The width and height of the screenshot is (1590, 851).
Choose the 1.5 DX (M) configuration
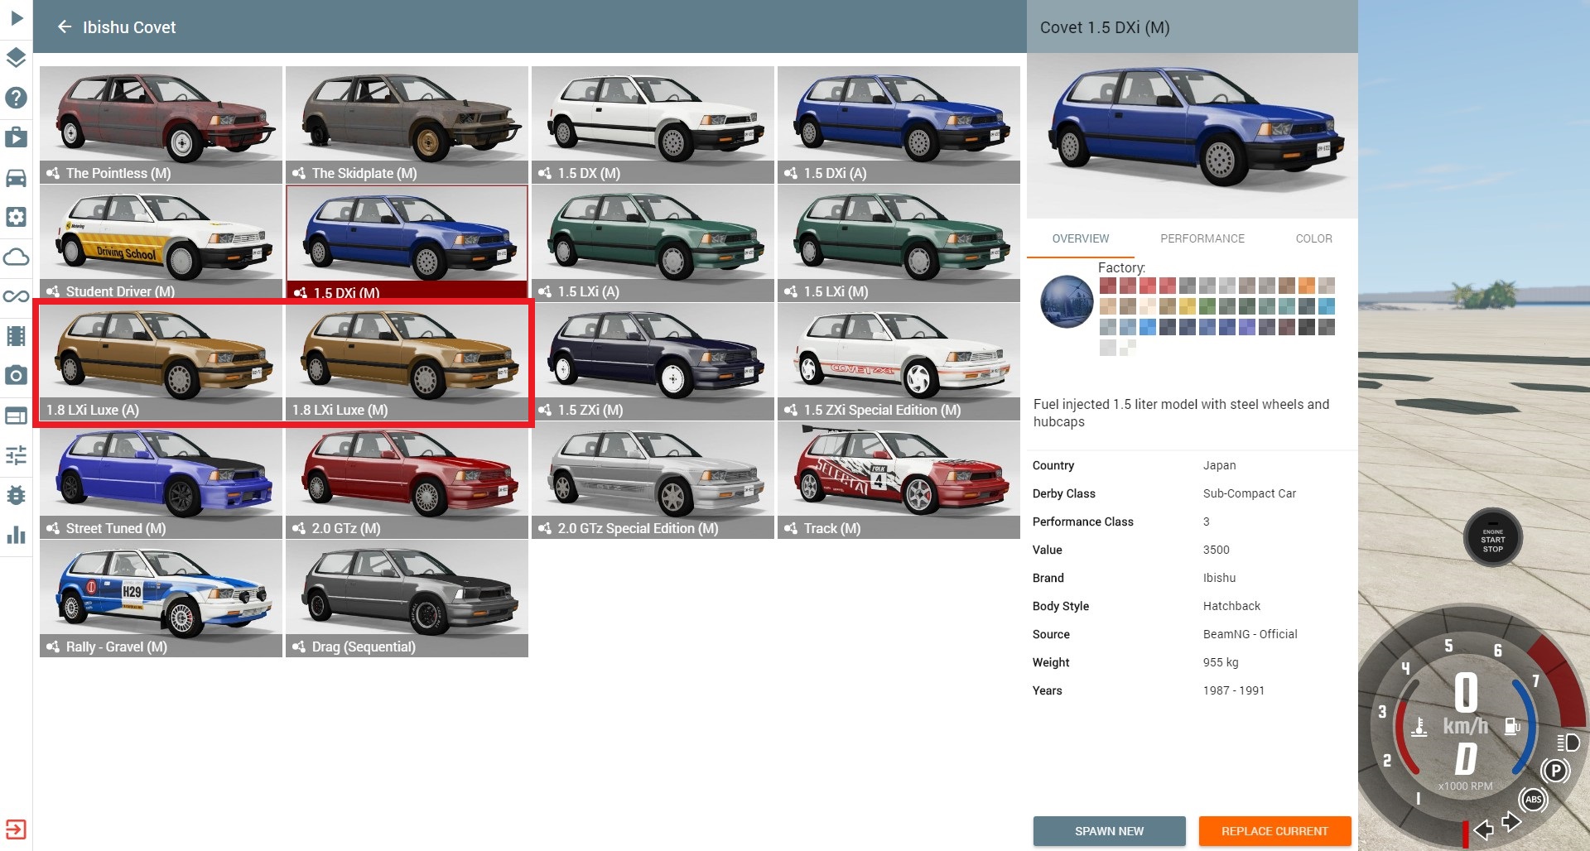point(653,124)
